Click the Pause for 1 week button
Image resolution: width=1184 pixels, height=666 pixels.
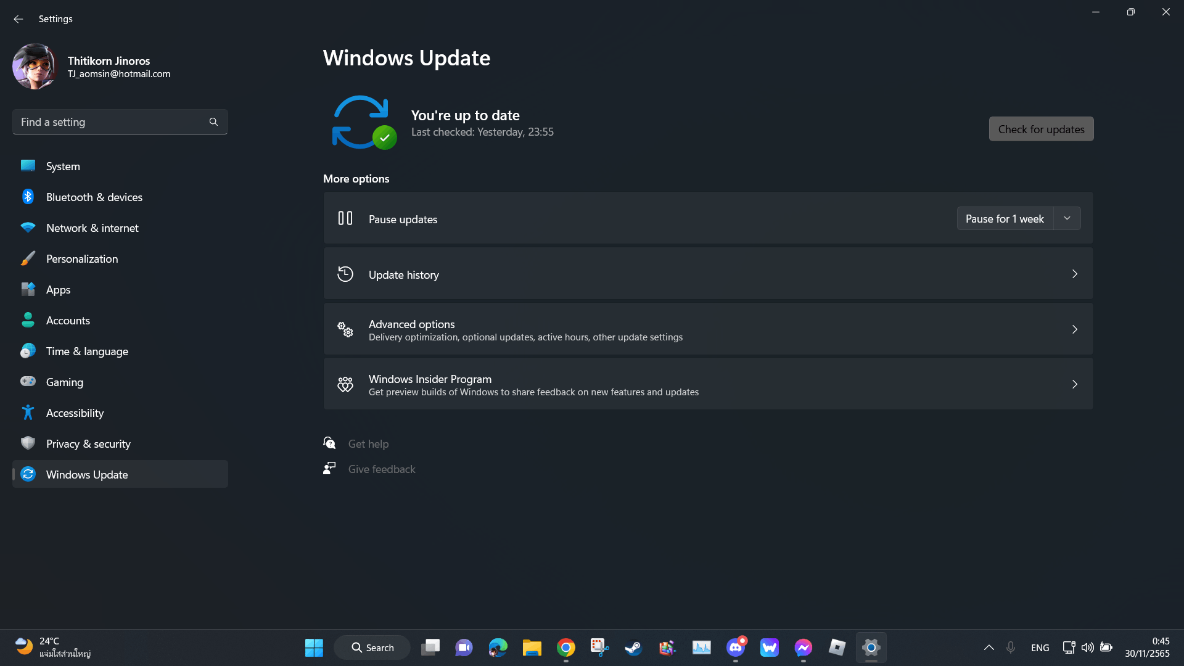click(x=1005, y=218)
